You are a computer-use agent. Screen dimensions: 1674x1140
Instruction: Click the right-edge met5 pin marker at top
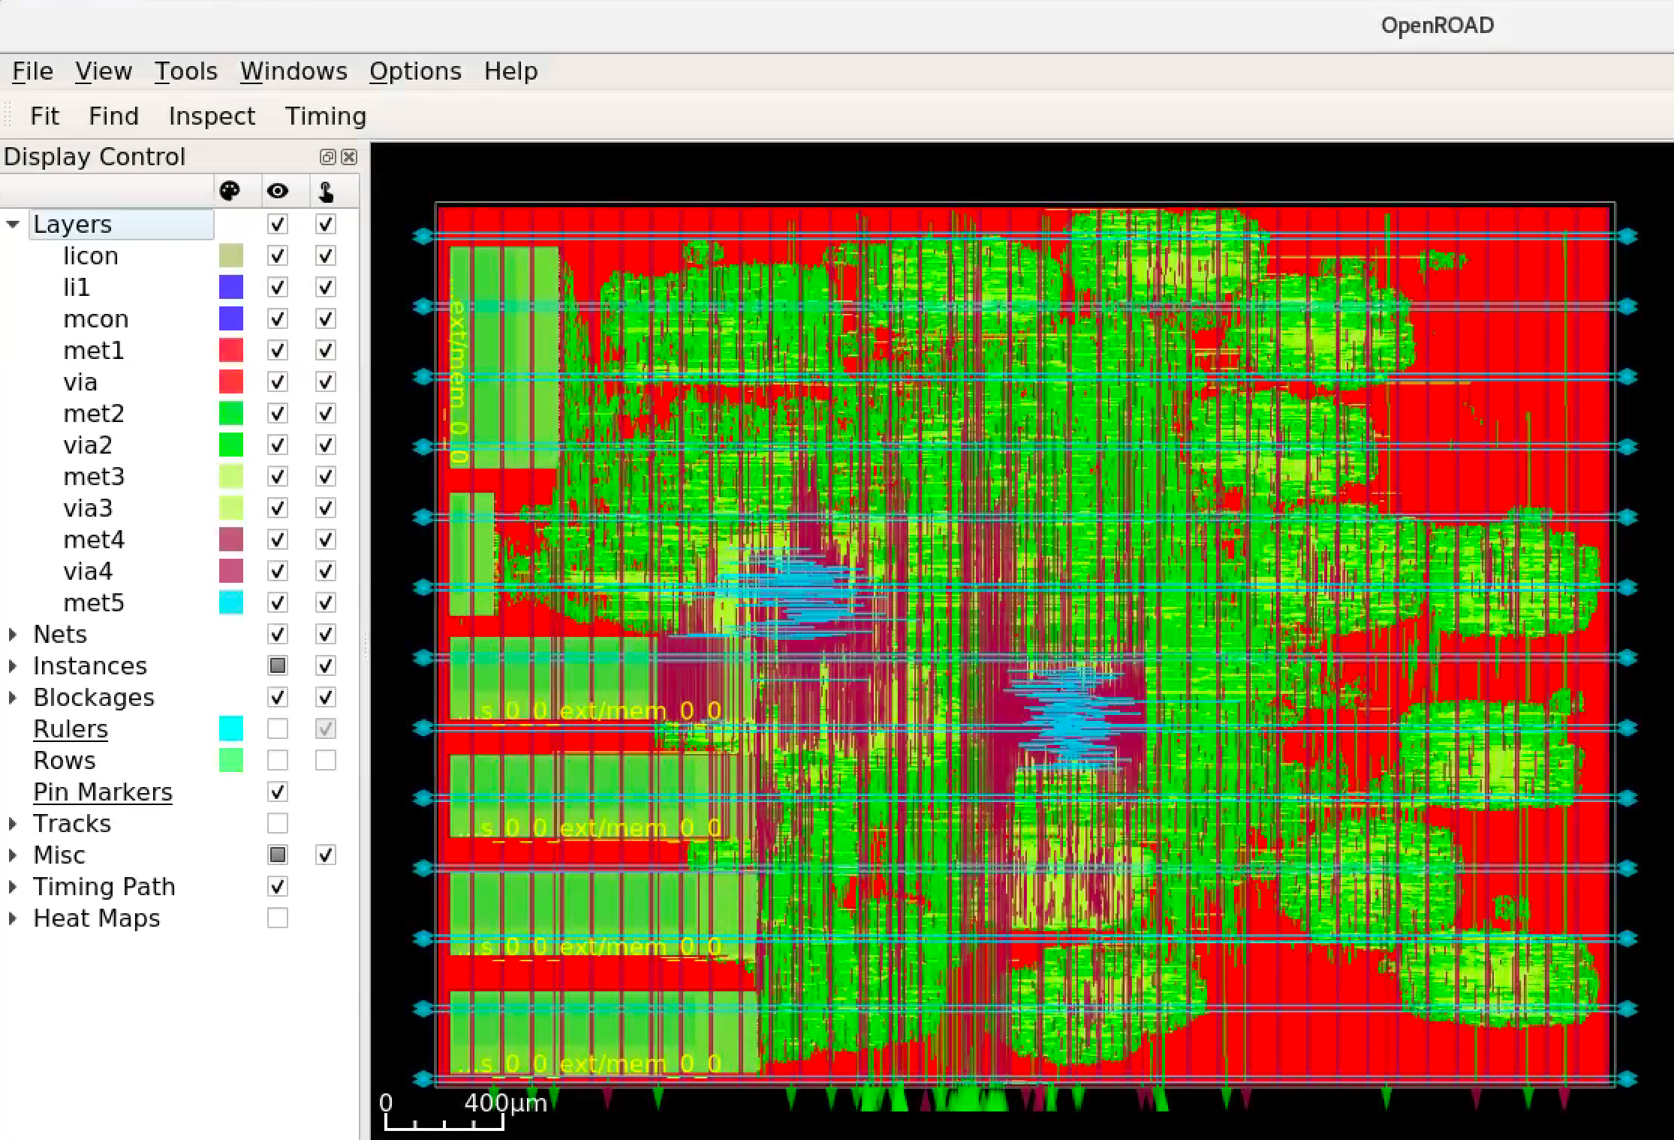tap(1627, 237)
